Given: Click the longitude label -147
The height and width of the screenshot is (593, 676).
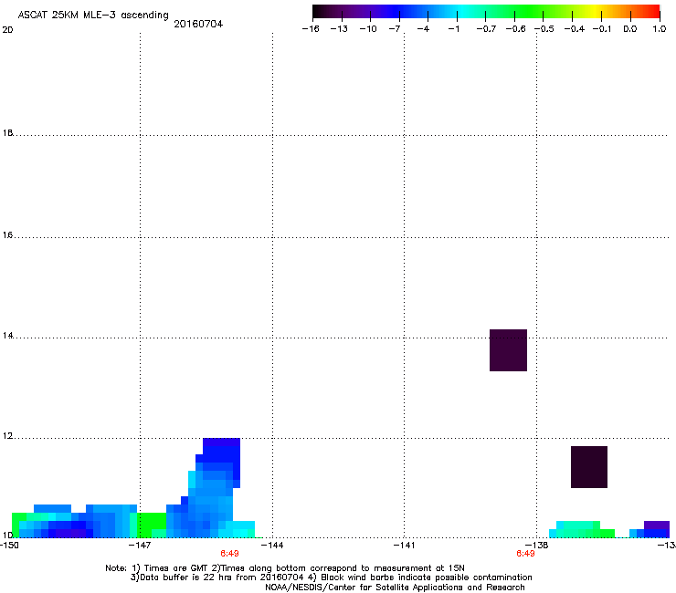Looking at the screenshot, I should (x=140, y=546).
